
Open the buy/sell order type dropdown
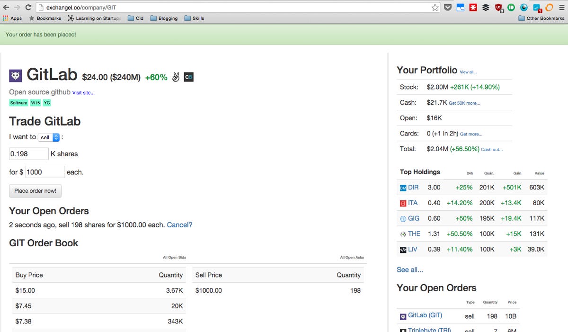pos(49,137)
